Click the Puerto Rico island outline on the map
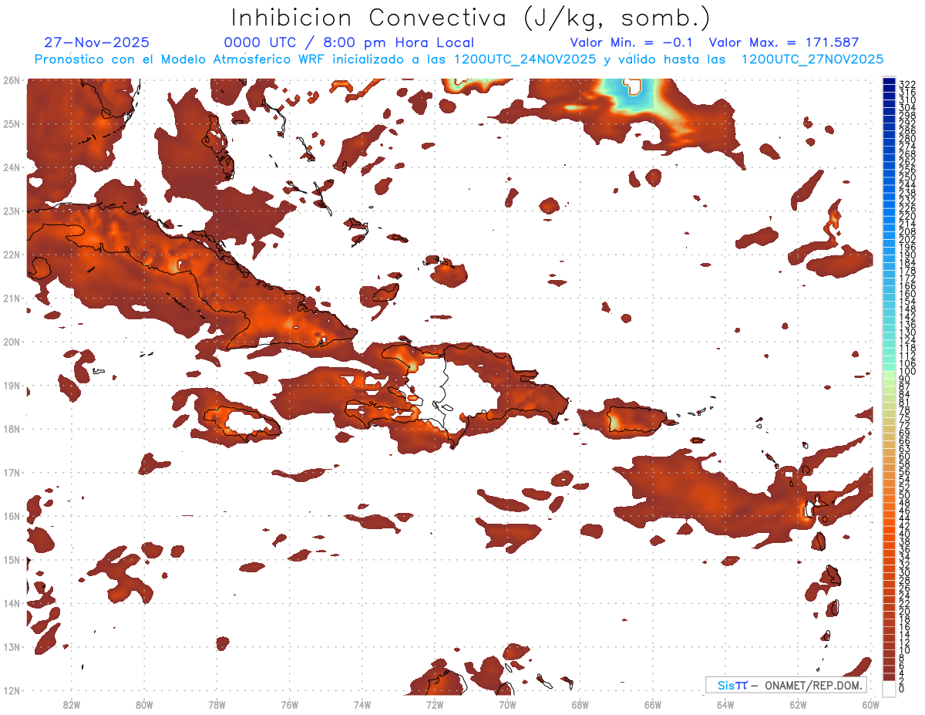925x715 pixels. click(637, 418)
